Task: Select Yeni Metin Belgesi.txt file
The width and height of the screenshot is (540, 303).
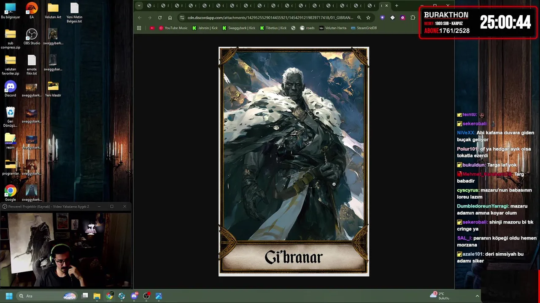Action: (x=74, y=13)
